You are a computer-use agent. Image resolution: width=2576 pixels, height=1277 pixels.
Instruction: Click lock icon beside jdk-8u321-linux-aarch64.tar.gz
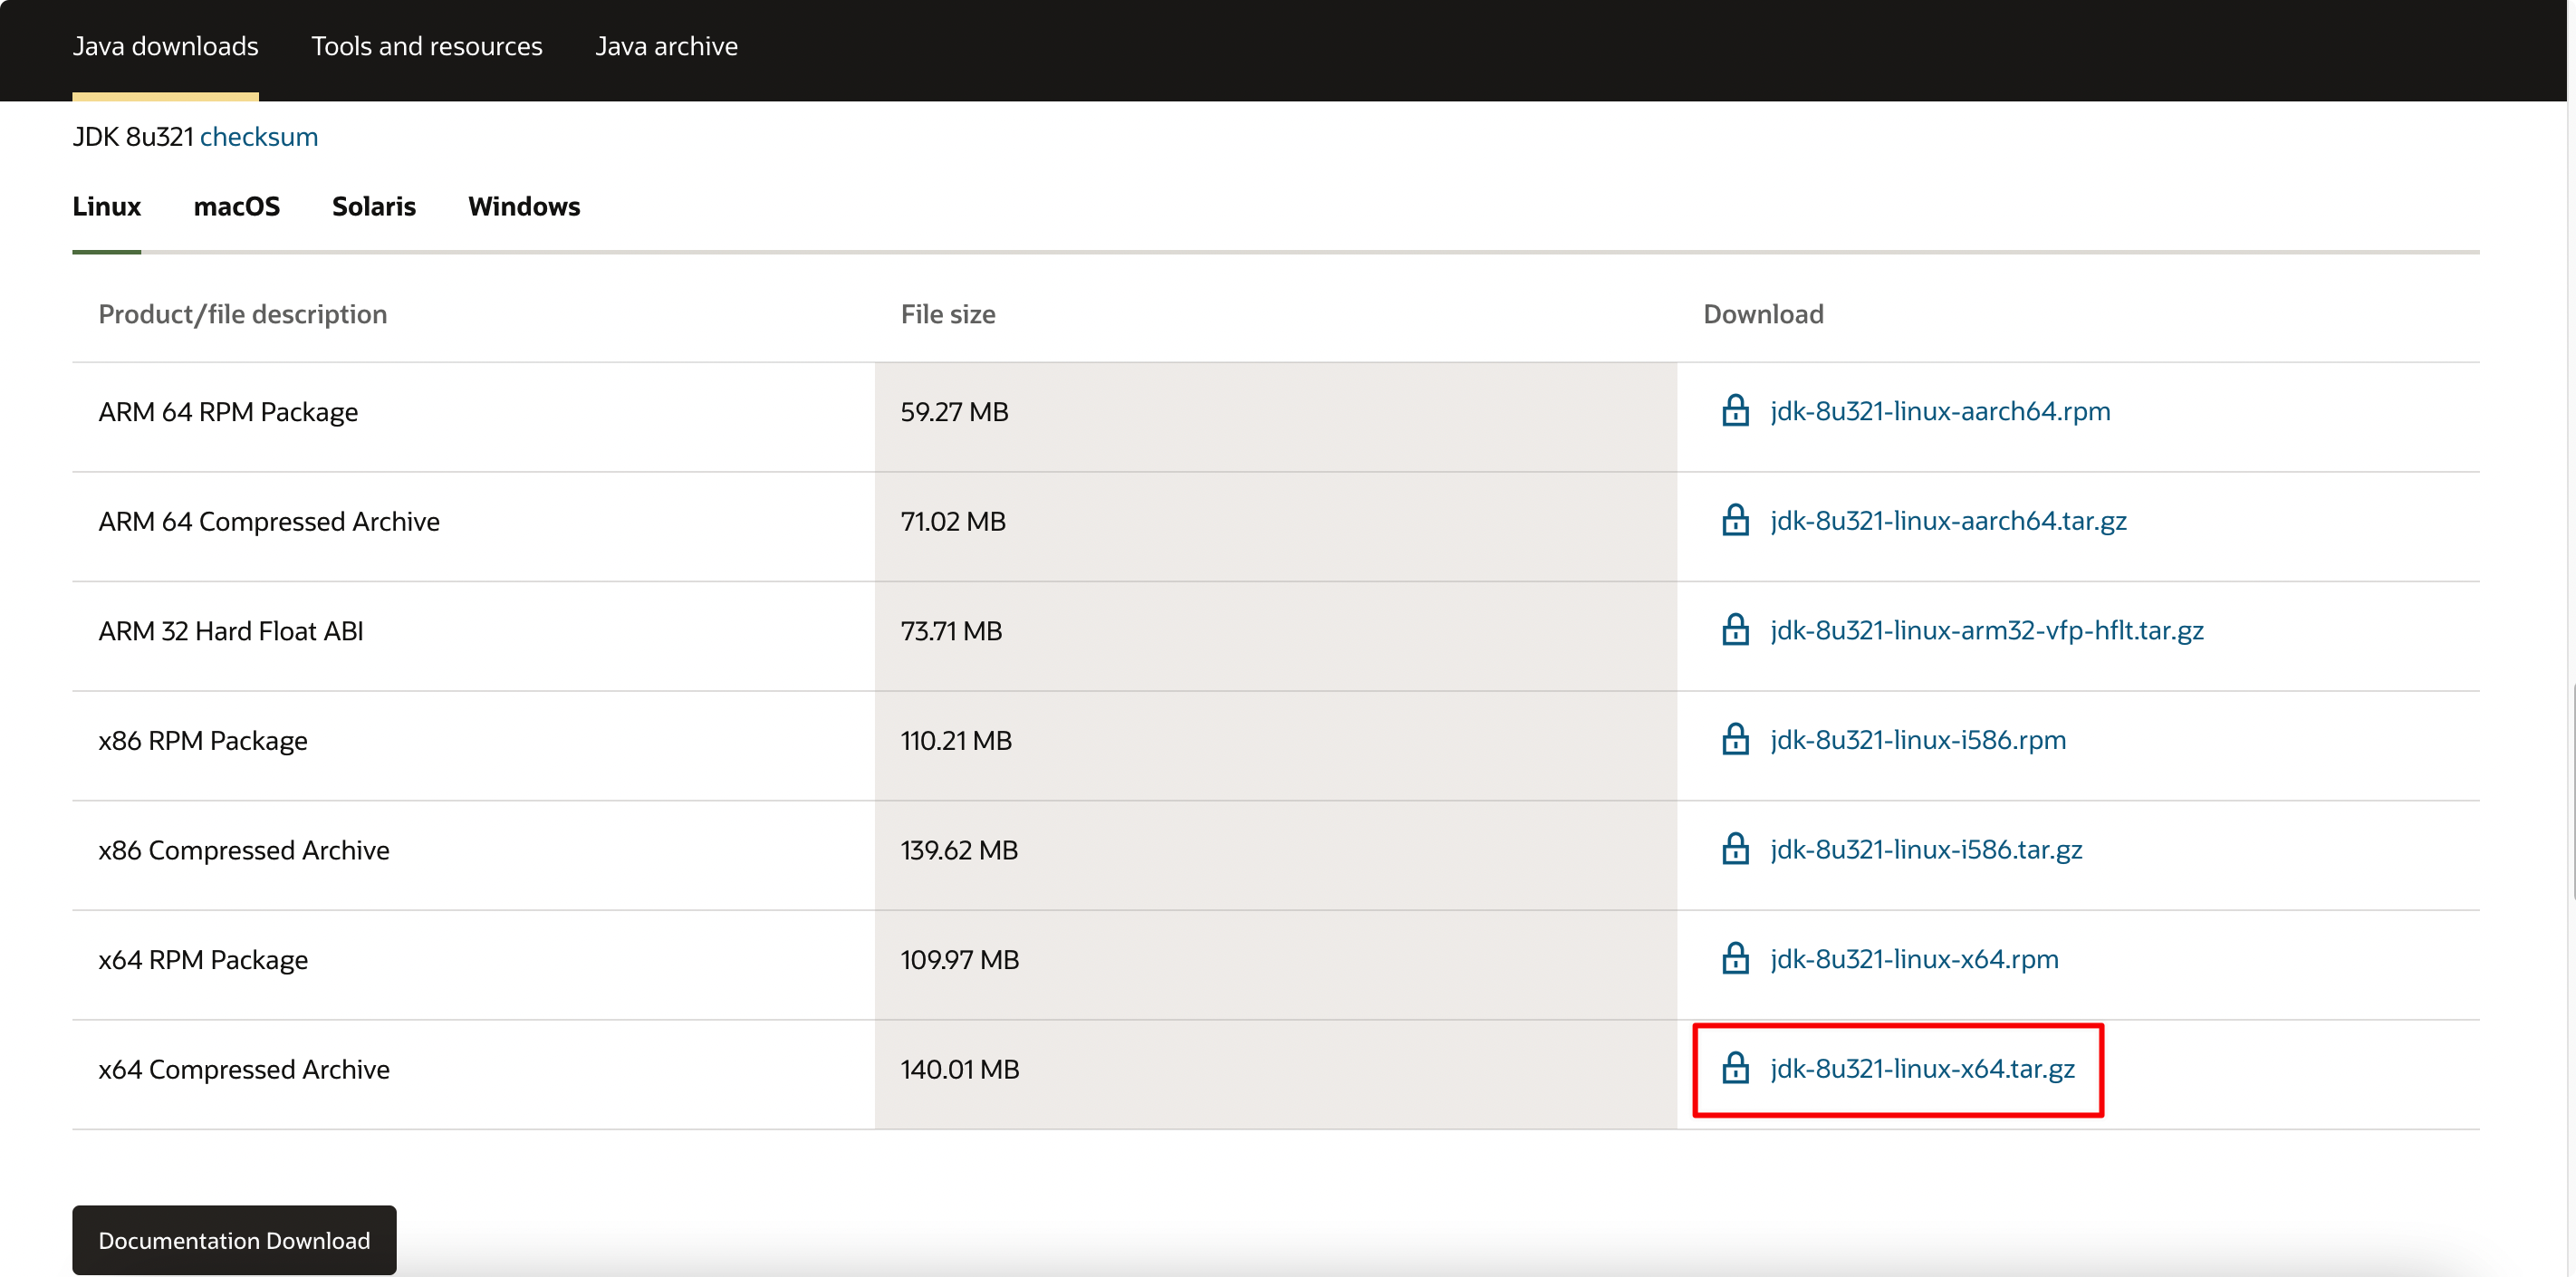click(1735, 520)
